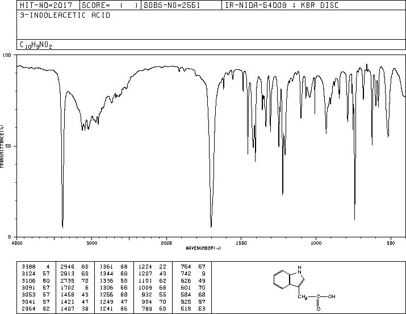
Task: Select peak entry 626 in table
Action: pos(193,280)
